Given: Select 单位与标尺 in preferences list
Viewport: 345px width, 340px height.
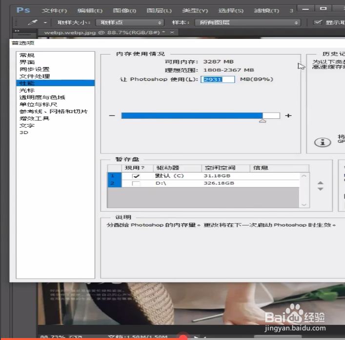Looking at the screenshot, I should (56, 104).
